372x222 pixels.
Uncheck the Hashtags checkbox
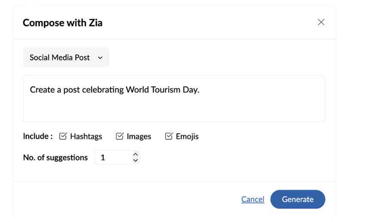pos(63,136)
